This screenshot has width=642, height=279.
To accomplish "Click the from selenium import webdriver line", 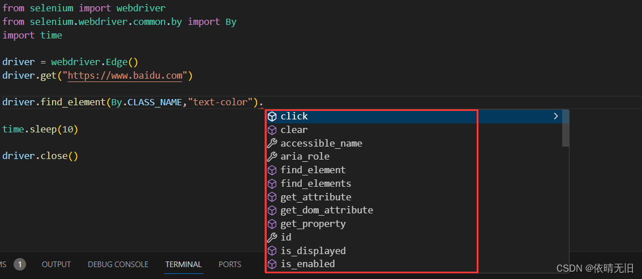I will [84, 8].
